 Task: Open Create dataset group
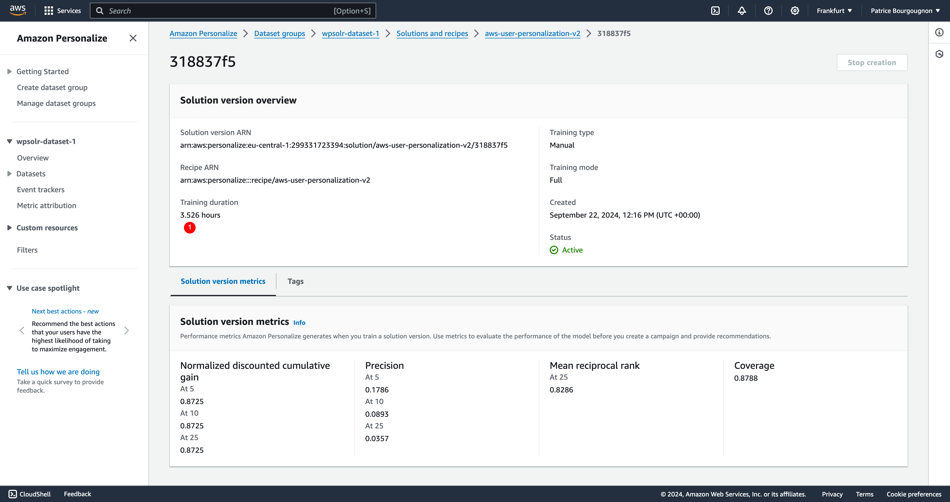tap(52, 87)
